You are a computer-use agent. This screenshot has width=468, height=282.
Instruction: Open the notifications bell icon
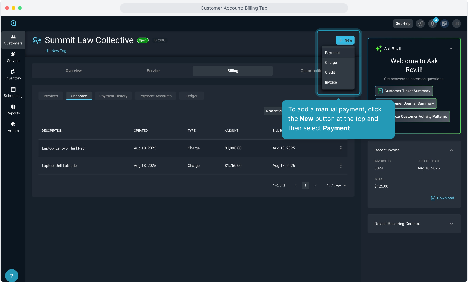coord(432,23)
